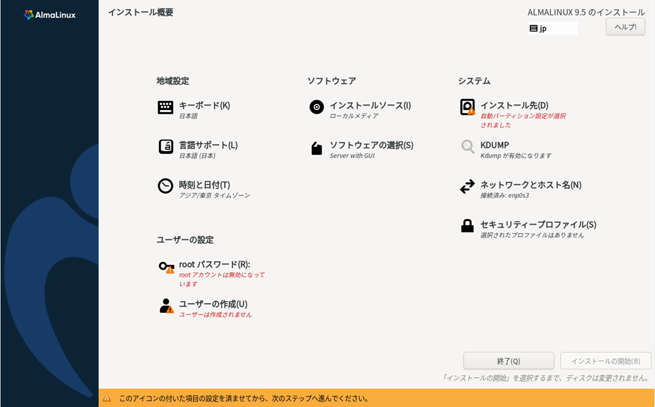Open the 言語サポート language support icon

[x=165, y=148]
